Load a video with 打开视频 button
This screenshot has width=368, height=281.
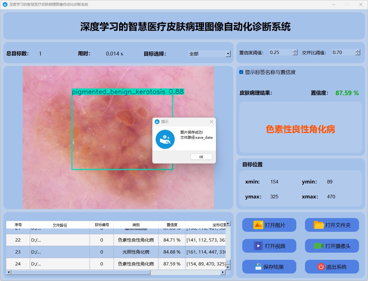(269, 246)
